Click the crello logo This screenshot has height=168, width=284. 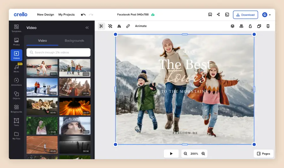[x=21, y=14]
